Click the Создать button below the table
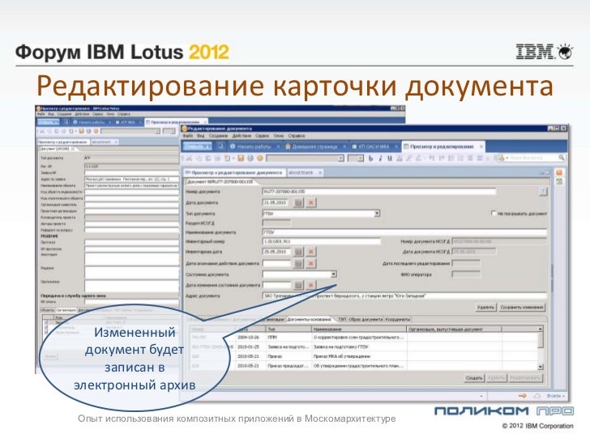Screen dimensions: 590x442 [474, 378]
